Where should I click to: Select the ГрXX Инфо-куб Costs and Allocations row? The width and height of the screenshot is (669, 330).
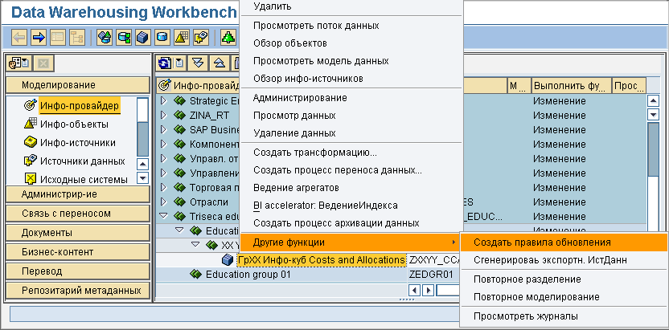322,259
